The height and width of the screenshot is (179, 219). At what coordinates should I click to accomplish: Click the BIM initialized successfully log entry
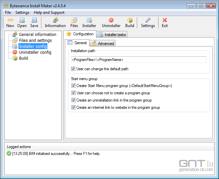(56, 154)
